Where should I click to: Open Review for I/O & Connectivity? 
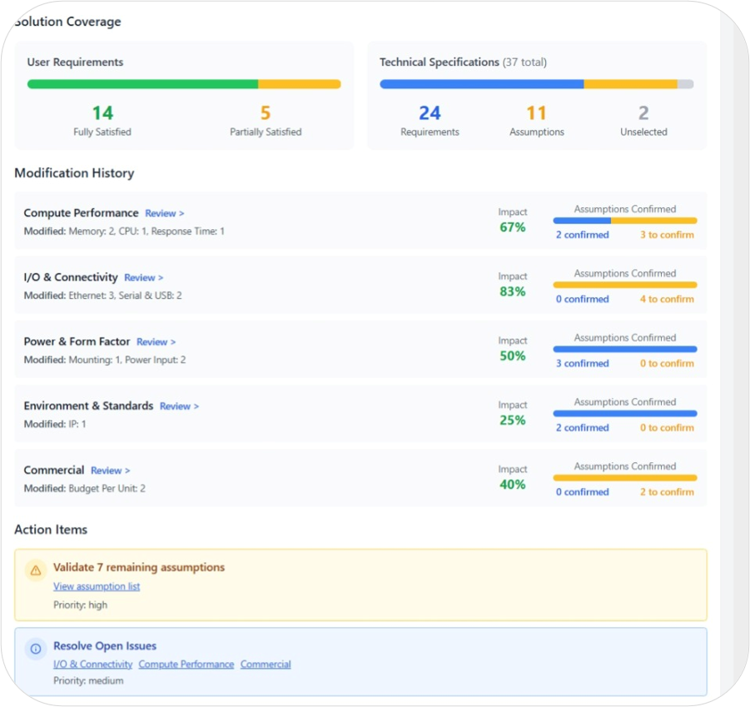pos(142,277)
